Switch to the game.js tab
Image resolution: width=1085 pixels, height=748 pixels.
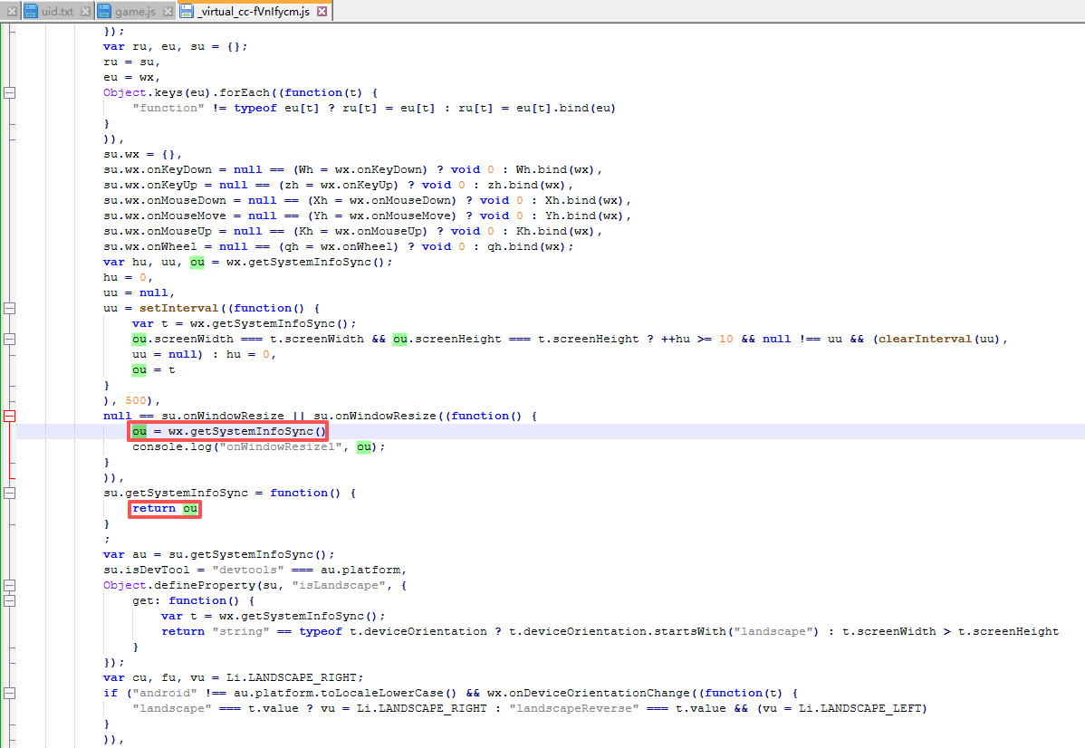(135, 11)
